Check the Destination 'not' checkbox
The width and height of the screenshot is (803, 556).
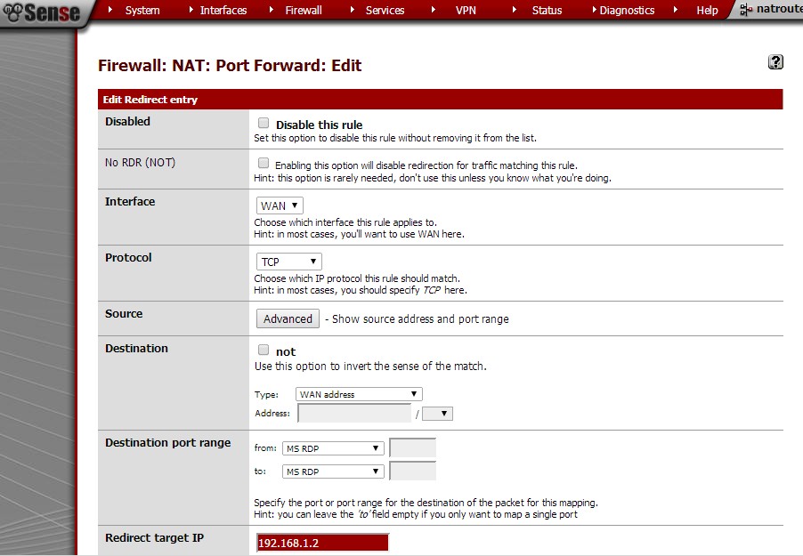pos(264,351)
